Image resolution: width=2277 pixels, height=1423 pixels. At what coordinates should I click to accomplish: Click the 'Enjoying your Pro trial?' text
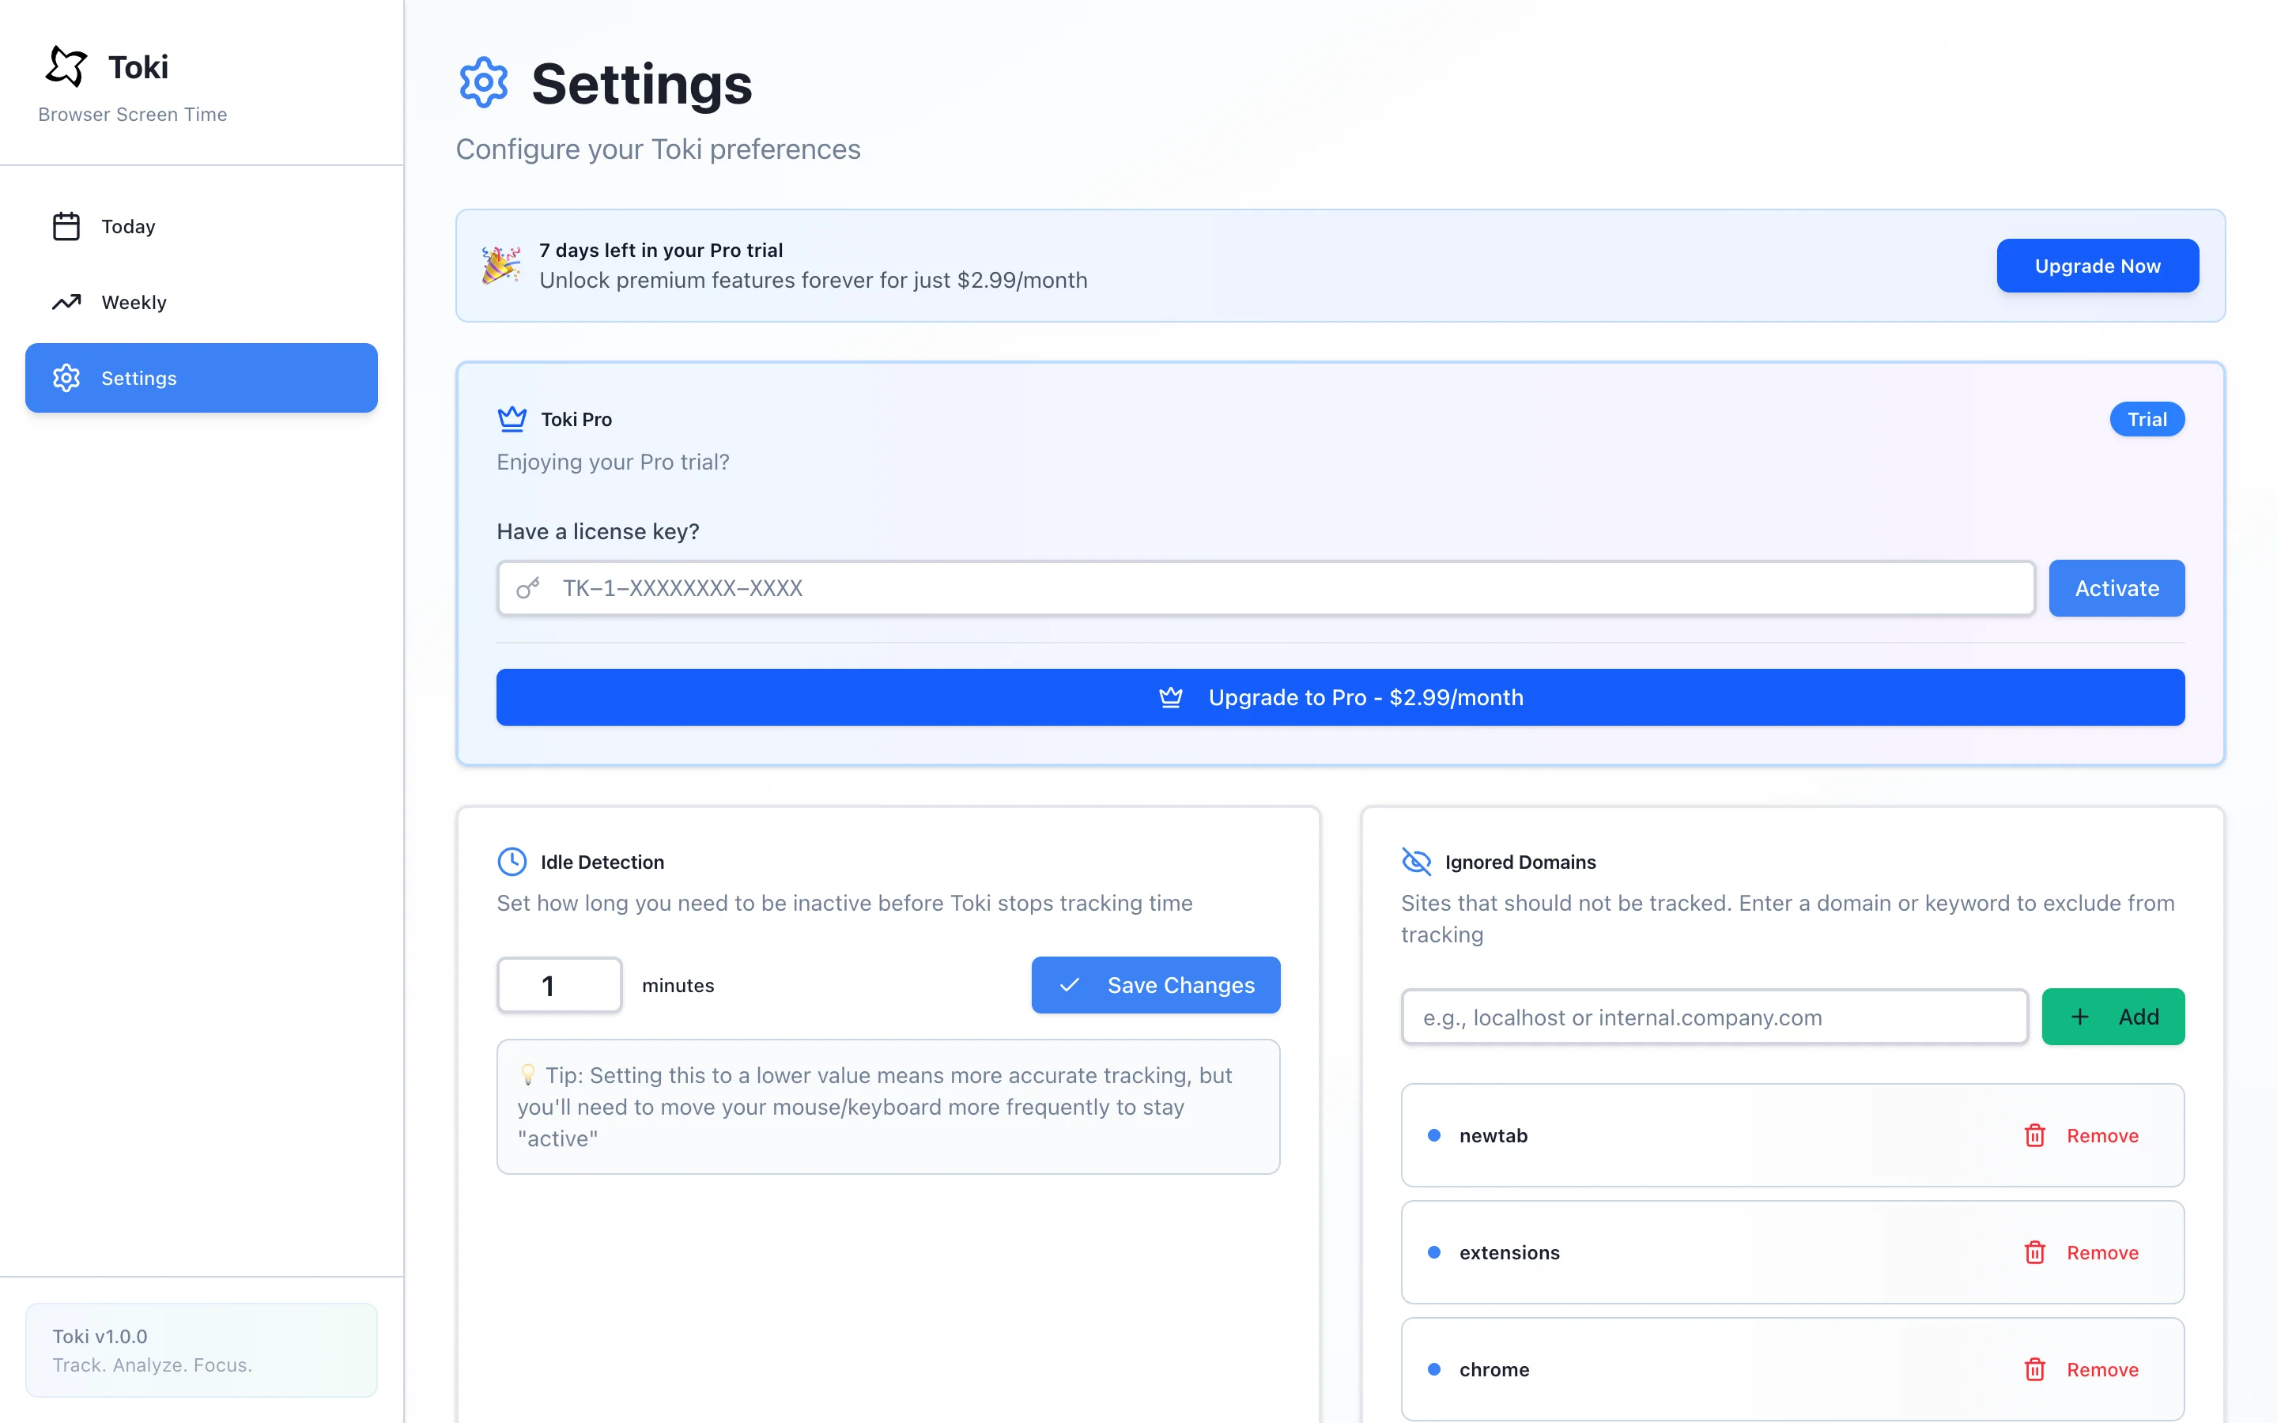pos(613,461)
